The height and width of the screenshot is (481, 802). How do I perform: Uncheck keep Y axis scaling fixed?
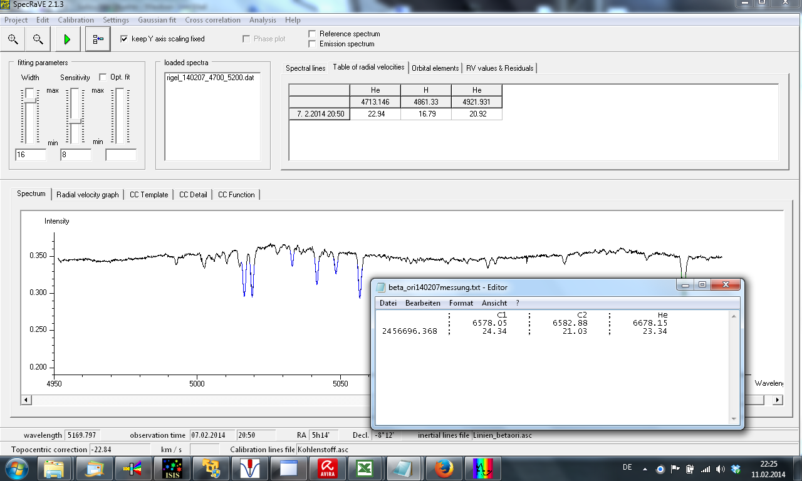click(124, 39)
